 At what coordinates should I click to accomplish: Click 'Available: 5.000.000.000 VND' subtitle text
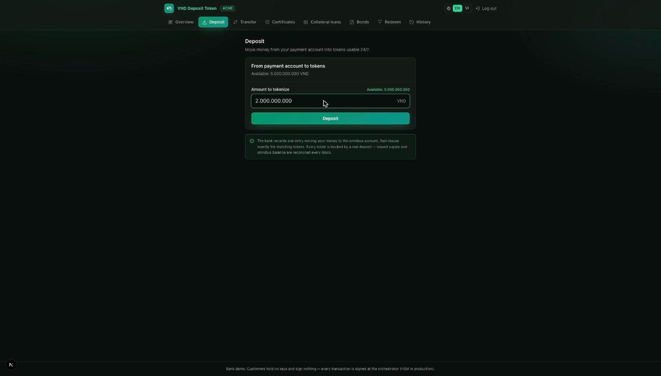(x=280, y=74)
